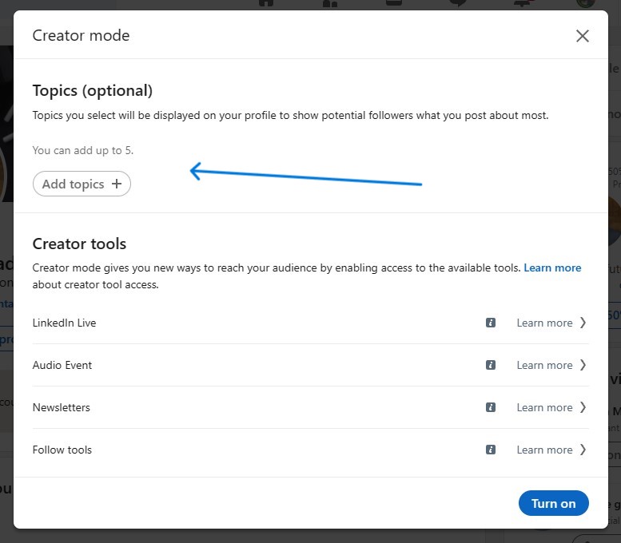
Task: Expand chevron on LinkedIn Live row
Action: pos(583,323)
